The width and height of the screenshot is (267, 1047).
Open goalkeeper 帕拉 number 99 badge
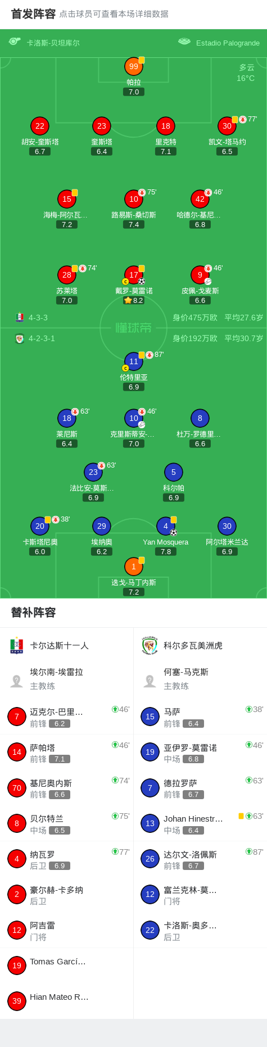134,66
